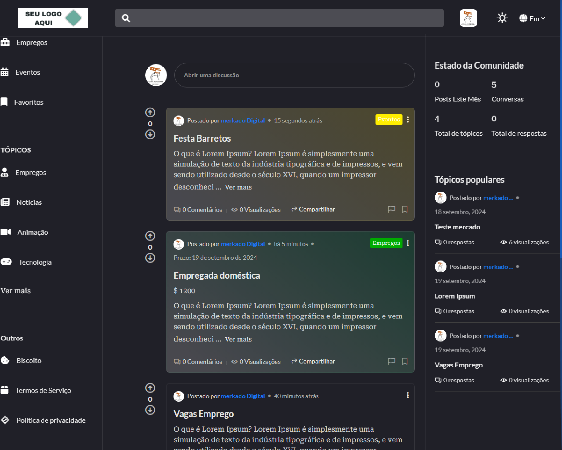Open options menu on Festa Barretos post

(408, 120)
